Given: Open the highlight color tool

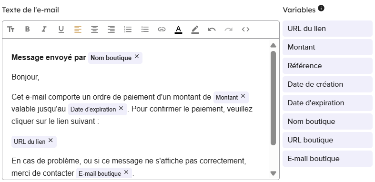Looking at the screenshot, I should pos(195,30).
